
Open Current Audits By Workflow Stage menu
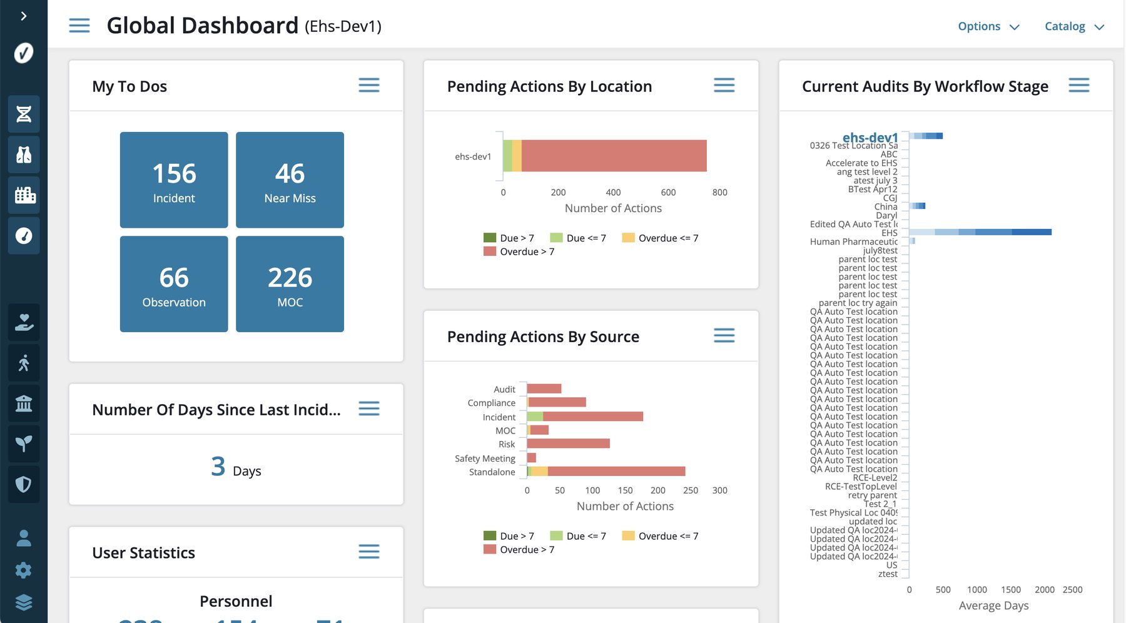[1079, 86]
